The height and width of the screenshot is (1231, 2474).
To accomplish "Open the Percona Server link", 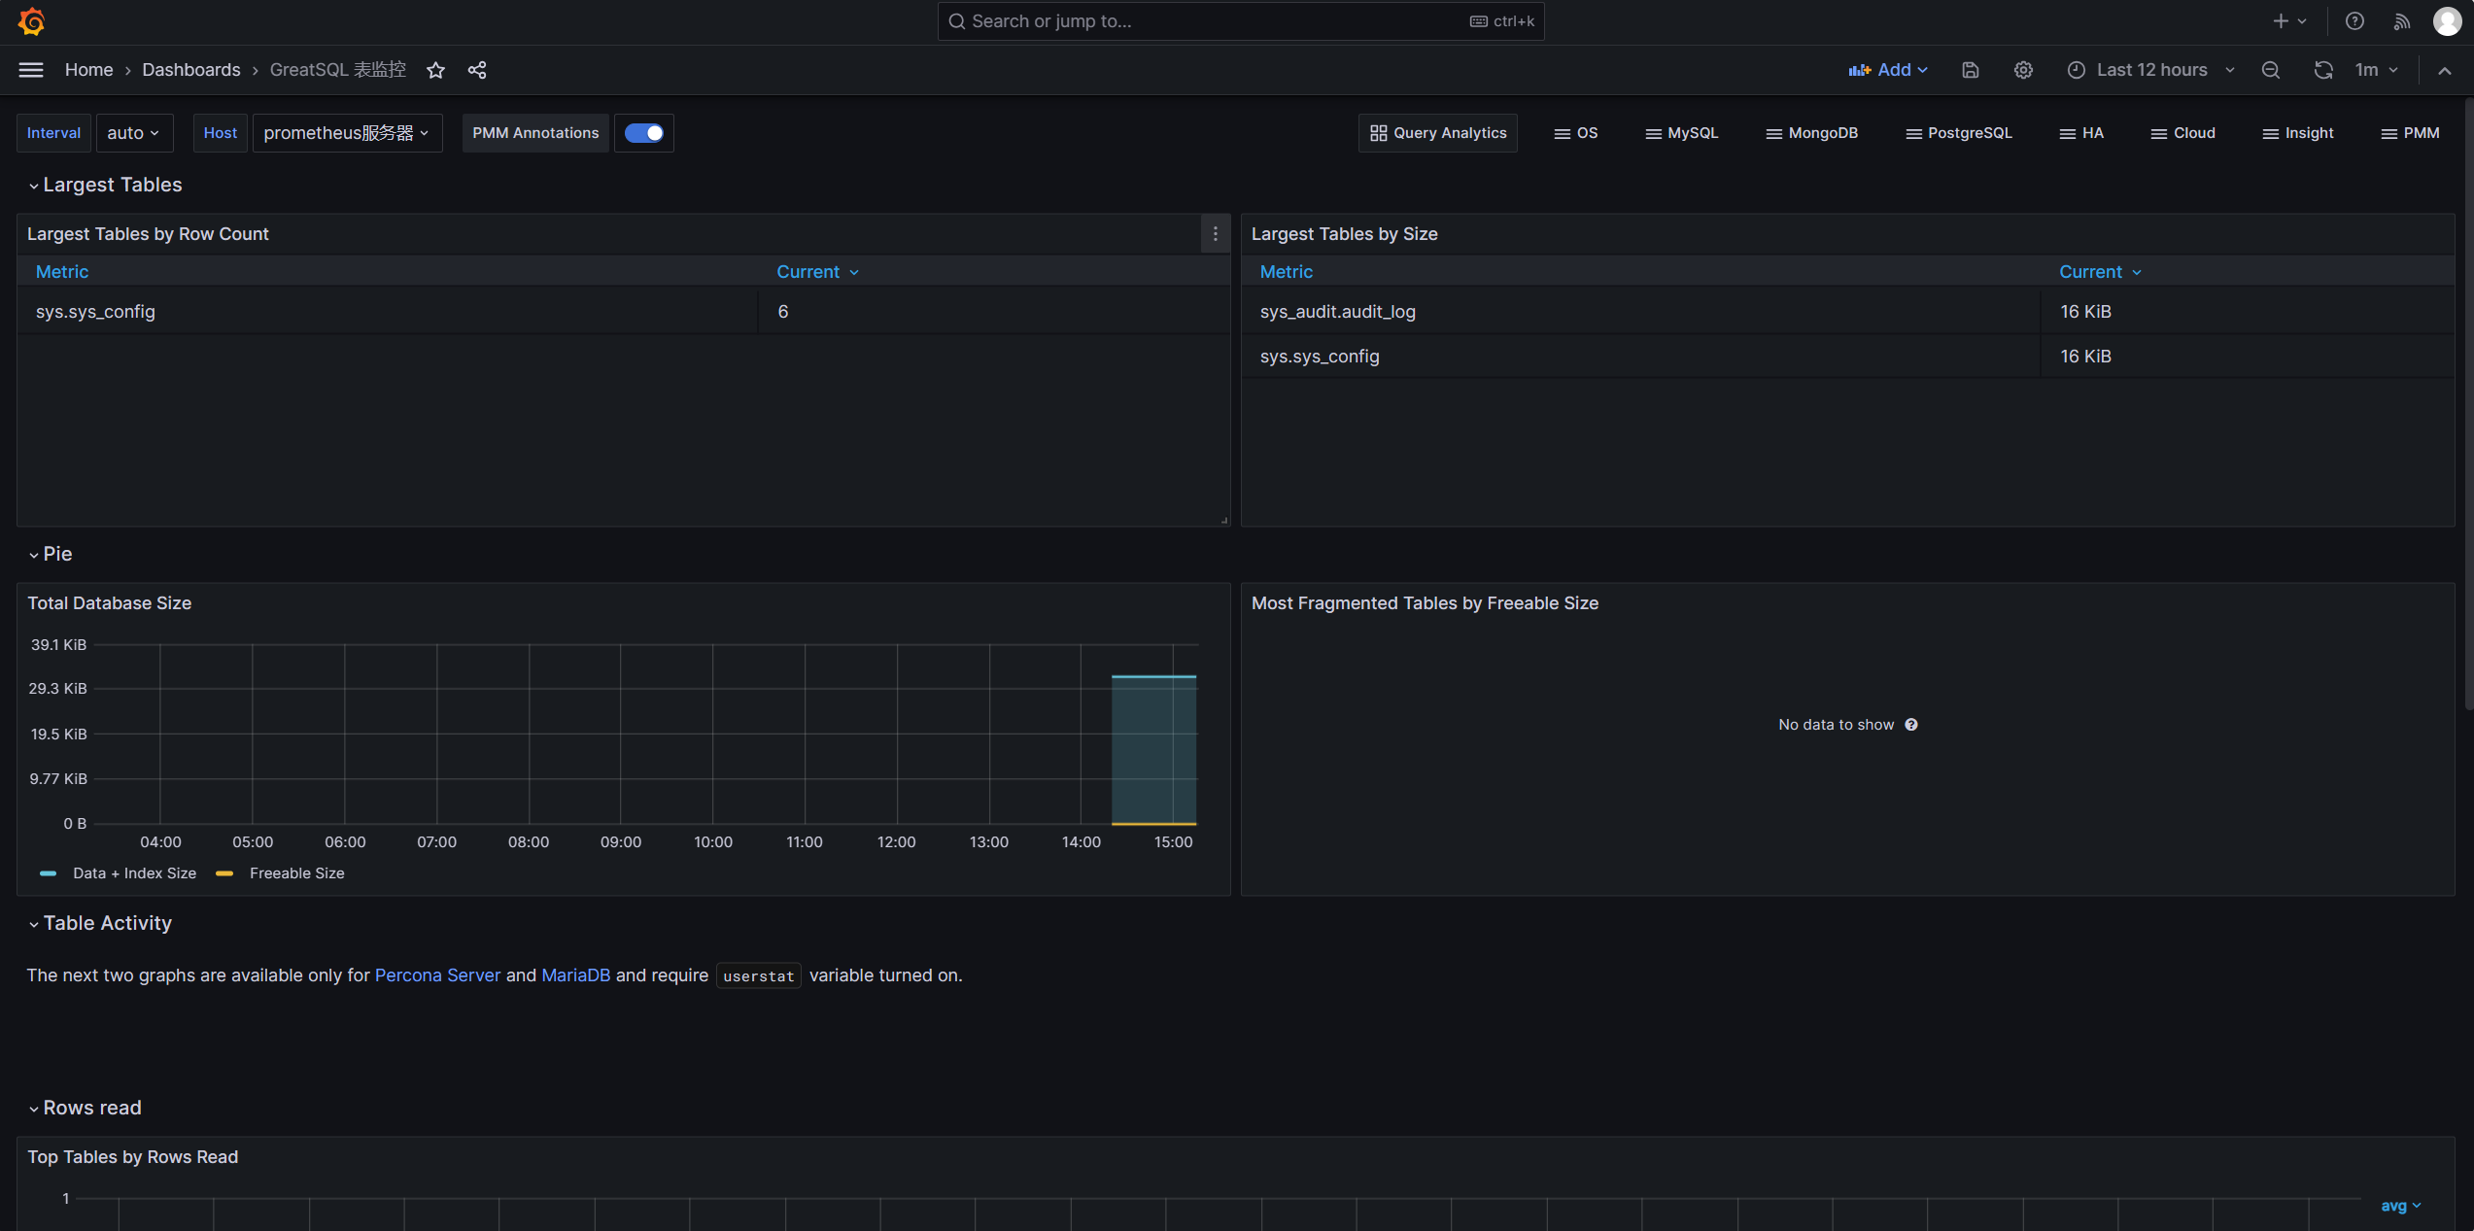I will pyautogui.click(x=437, y=975).
